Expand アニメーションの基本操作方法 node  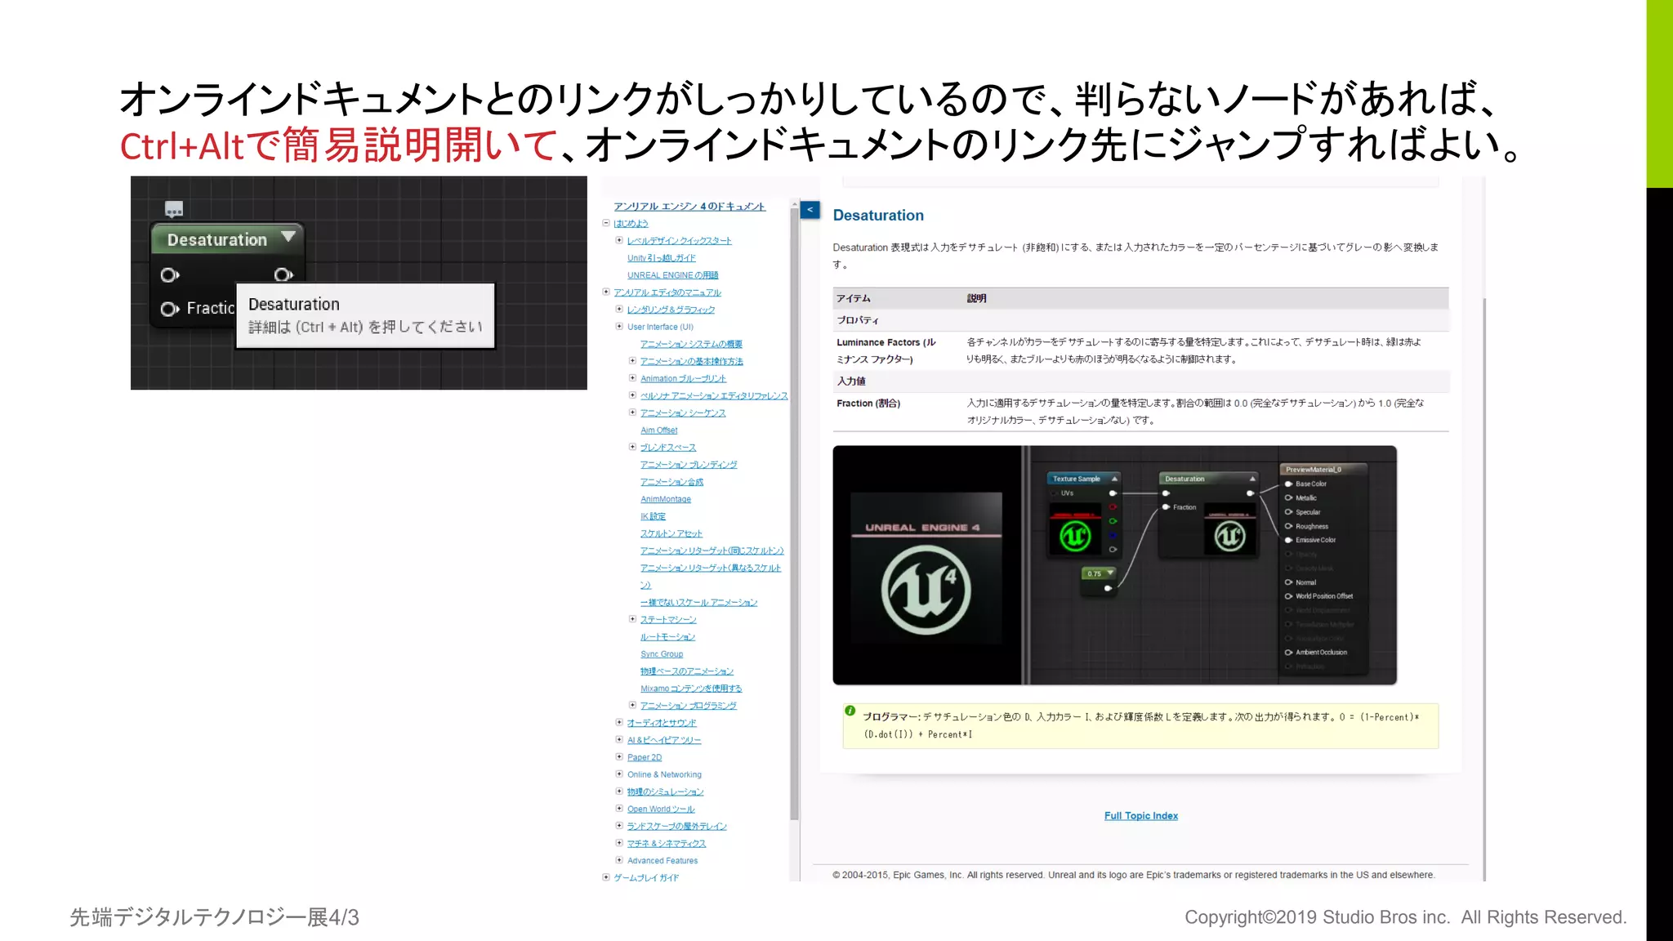pos(632,360)
